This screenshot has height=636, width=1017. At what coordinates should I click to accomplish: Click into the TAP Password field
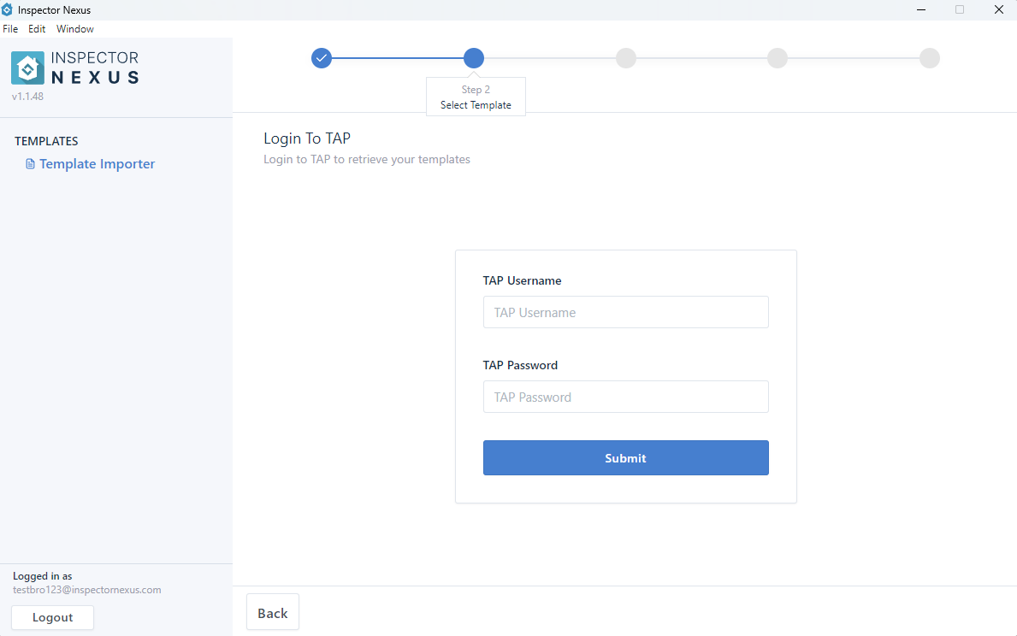625,397
